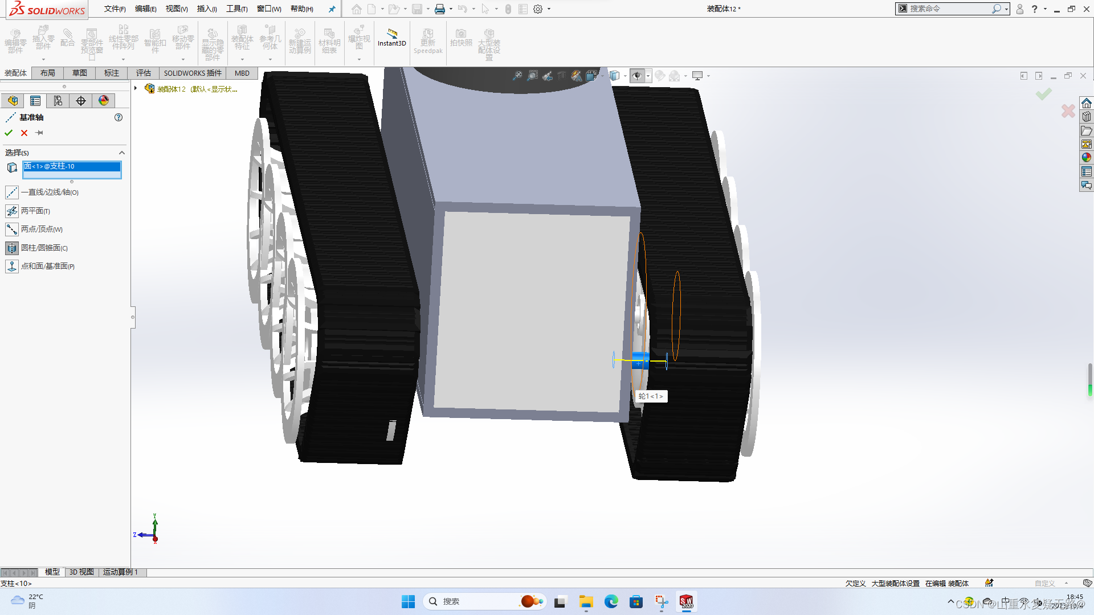Expand the 装配体12 flyout tree node
This screenshot has width=1094, height=615.
point(136,88)
